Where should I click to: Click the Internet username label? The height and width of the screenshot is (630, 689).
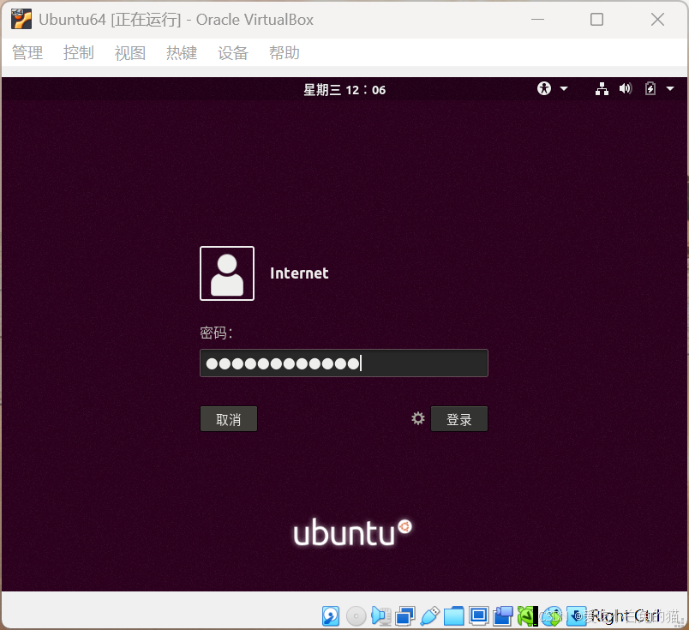(299, 273)
